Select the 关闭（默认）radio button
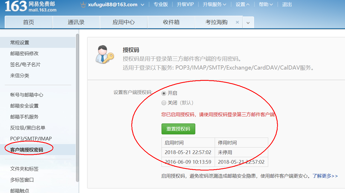This screenshot has width=345, height=193. [x=164, y=103]
